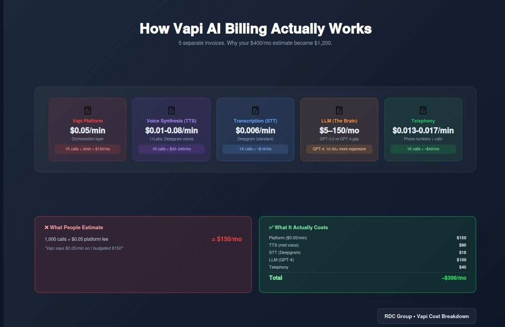
Task: Click the 'Total' label
Action: 276,278
